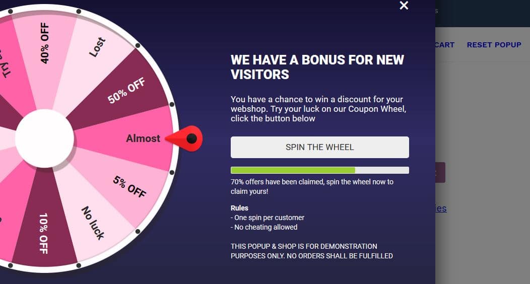Close the coupon wheel popup
The image size is (530, 284).
(x=404, y=6)
